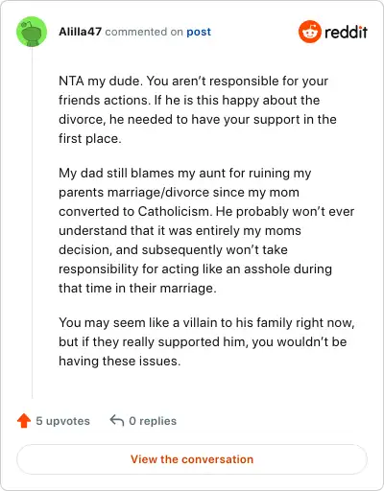This screenshot has height=491, width=384.
Task: Click the line 'that time in their marriage.'
Action: point(137,289)
